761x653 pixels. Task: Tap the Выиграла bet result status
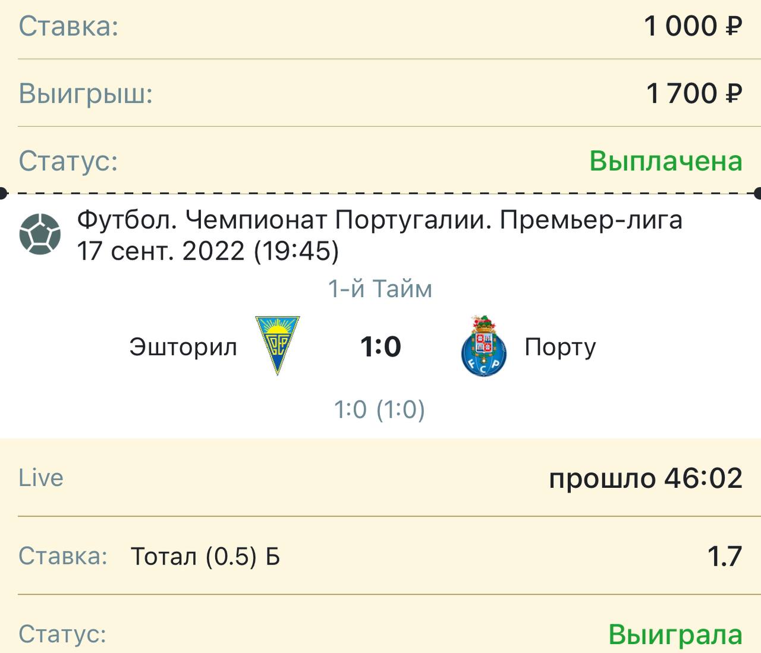click(x=675, y=635)
